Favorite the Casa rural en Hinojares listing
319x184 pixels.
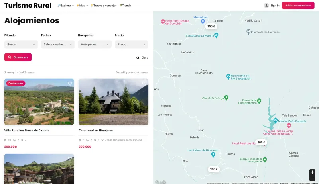pyautogui.click(x=144, y=84)
